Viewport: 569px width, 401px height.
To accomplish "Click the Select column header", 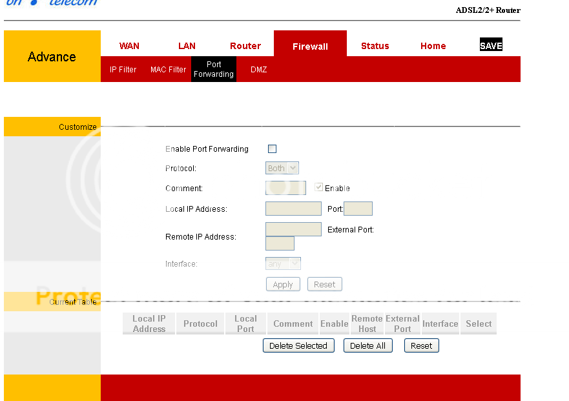I will (x=479, y=324).
